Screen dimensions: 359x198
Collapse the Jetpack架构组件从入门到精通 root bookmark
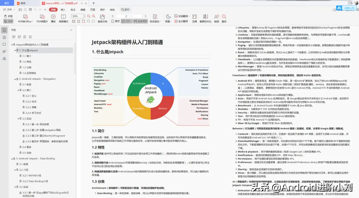tap(12, 45)
